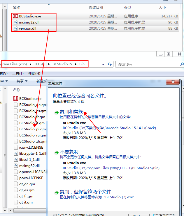Select BCStudio_ru.qm file icon
The height and width of the screenshot is (216, 184).
(16, 135)
